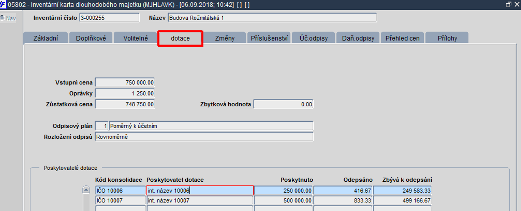Restore the window using the title bar icon
Screen dimensions: 521x211
click(x=508, y=4)
